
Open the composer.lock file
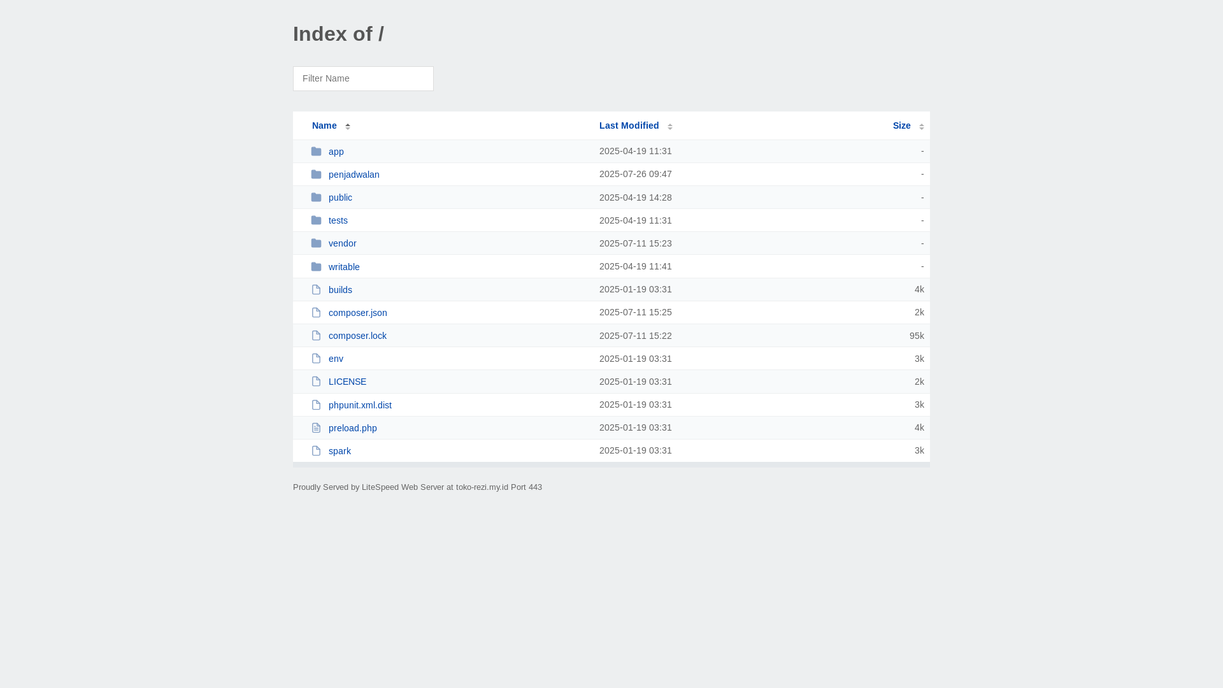(x=357, y=336)
